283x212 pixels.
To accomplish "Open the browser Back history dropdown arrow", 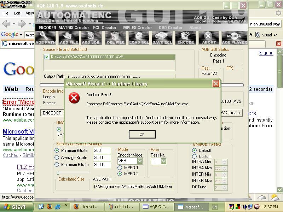I will tap(14, 24).
